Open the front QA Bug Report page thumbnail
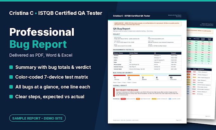Image resolution: width=216 pixels, height=130 pixels. tap(147, 68)
